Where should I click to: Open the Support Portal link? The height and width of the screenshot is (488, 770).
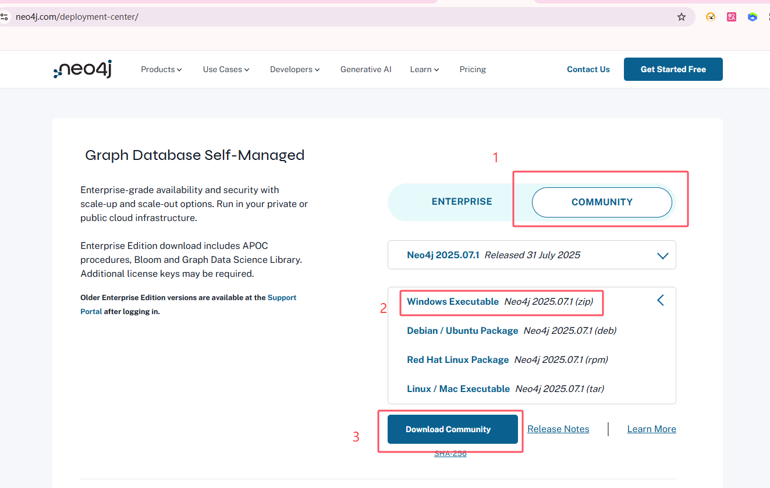click(282, 298)
